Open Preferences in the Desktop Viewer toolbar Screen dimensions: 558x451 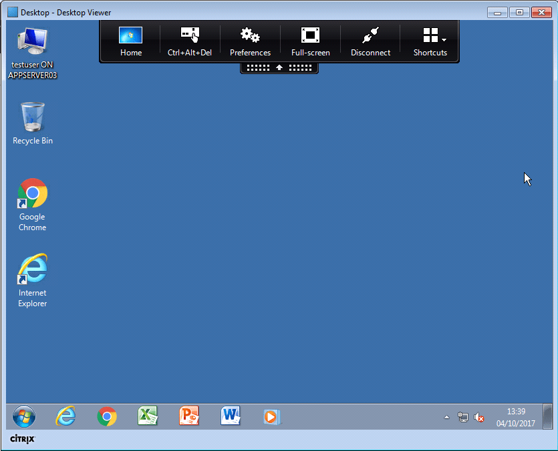(250, 41)
